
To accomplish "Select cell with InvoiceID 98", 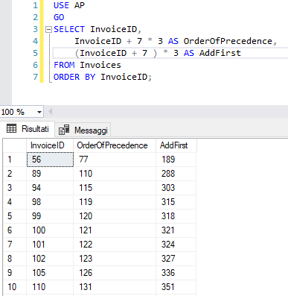I will tap(50, 202).
